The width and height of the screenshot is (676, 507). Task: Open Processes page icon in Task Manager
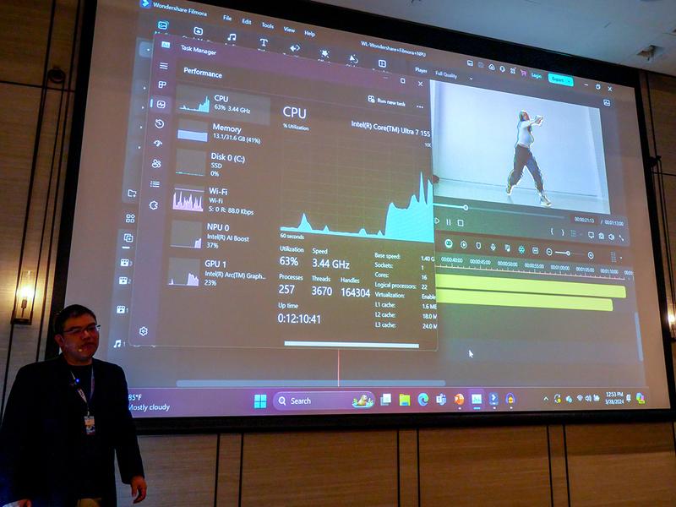162,85
